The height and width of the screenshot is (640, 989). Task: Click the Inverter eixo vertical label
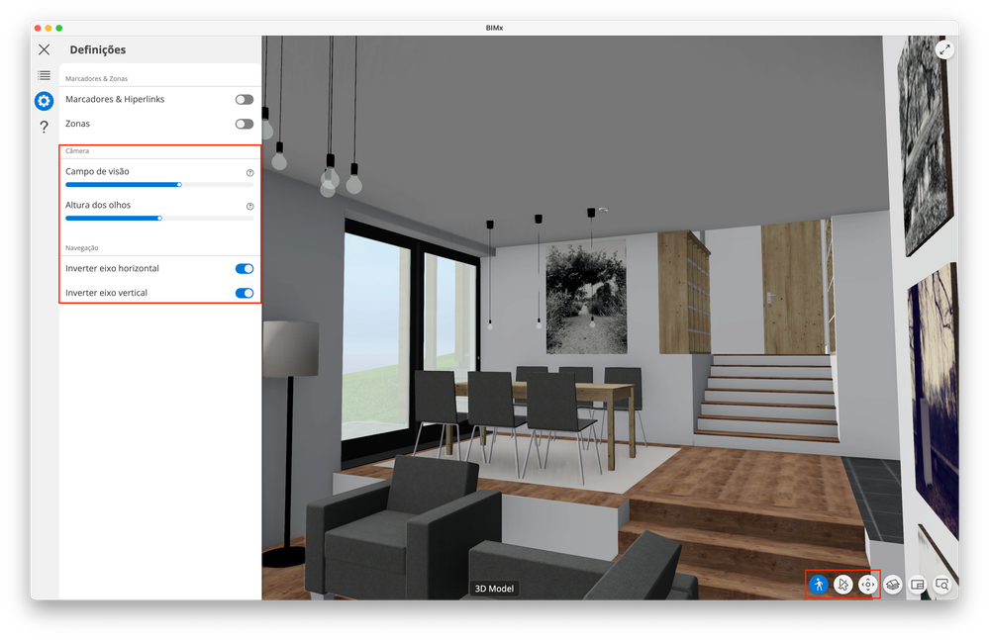[x=107, y=293]
